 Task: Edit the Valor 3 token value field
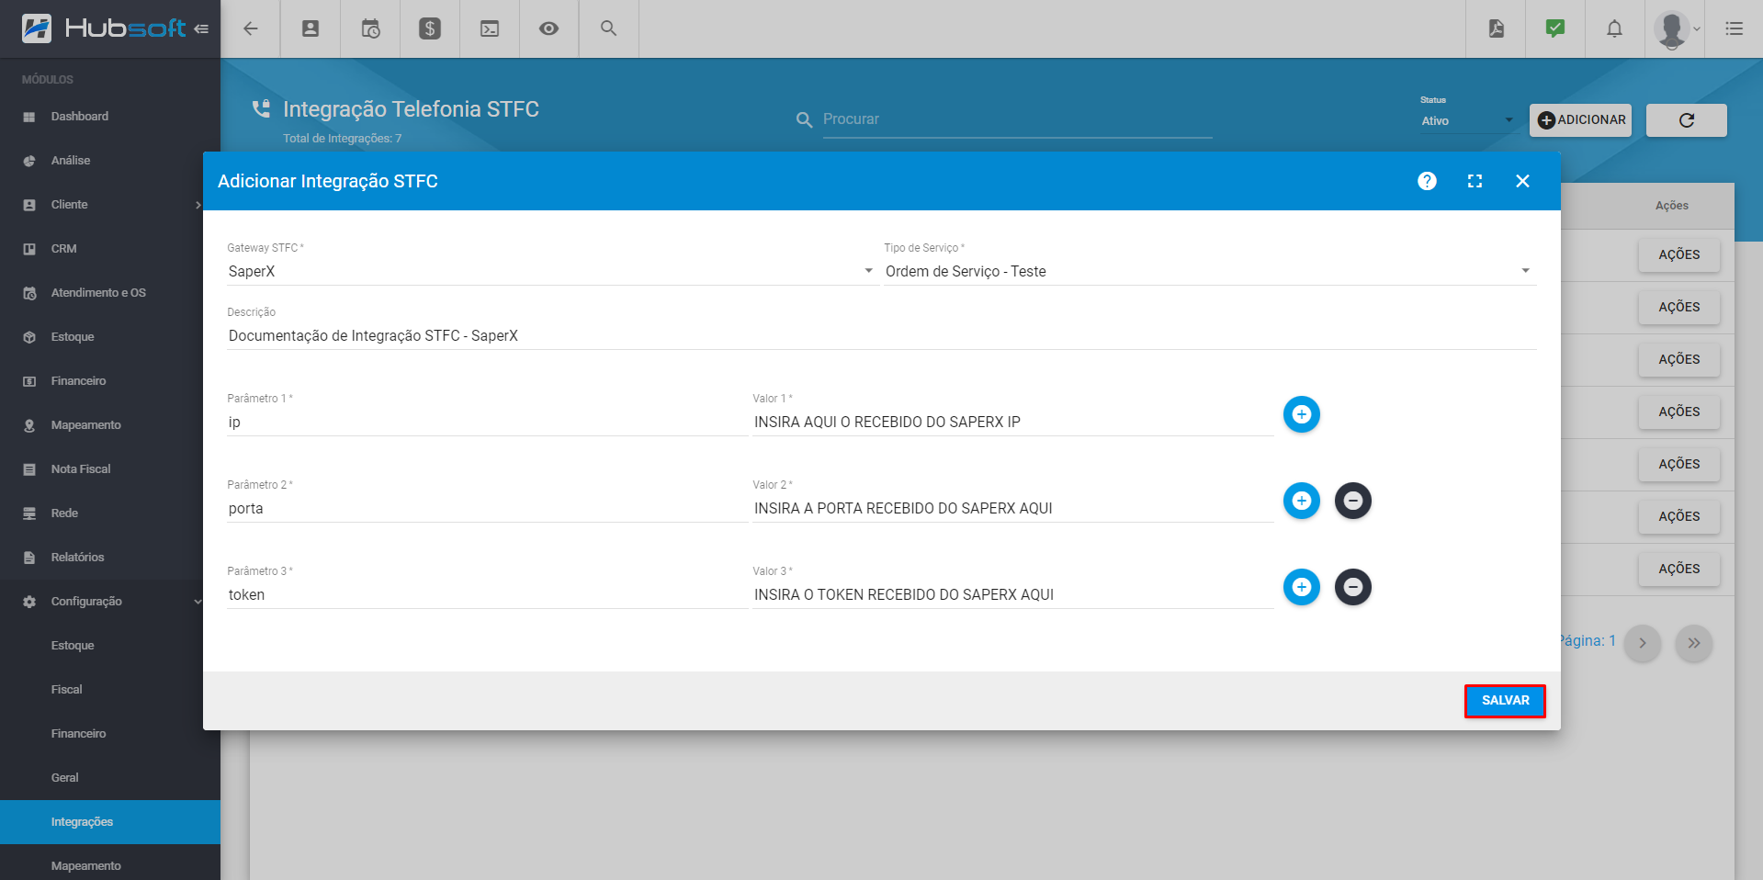tap(1012, 595)
